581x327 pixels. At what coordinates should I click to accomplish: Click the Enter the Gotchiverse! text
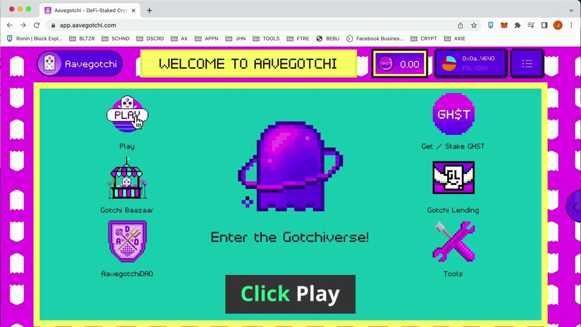290,237
